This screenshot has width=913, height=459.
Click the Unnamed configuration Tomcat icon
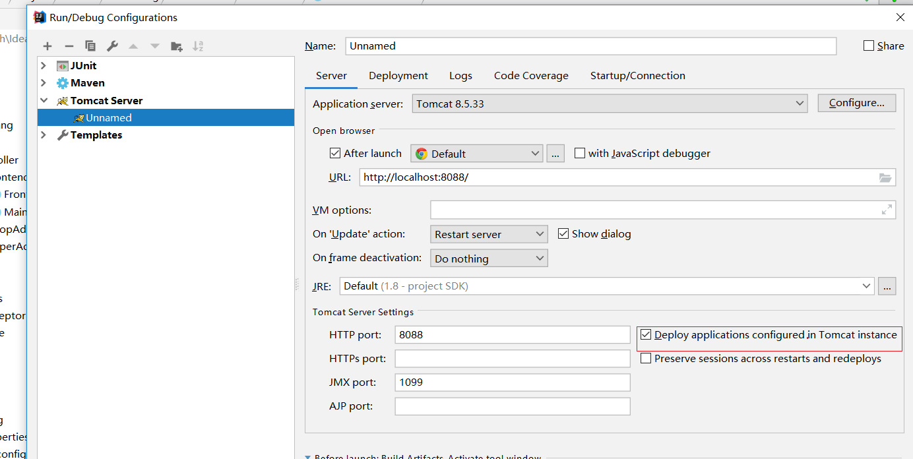tap(79, 118)
